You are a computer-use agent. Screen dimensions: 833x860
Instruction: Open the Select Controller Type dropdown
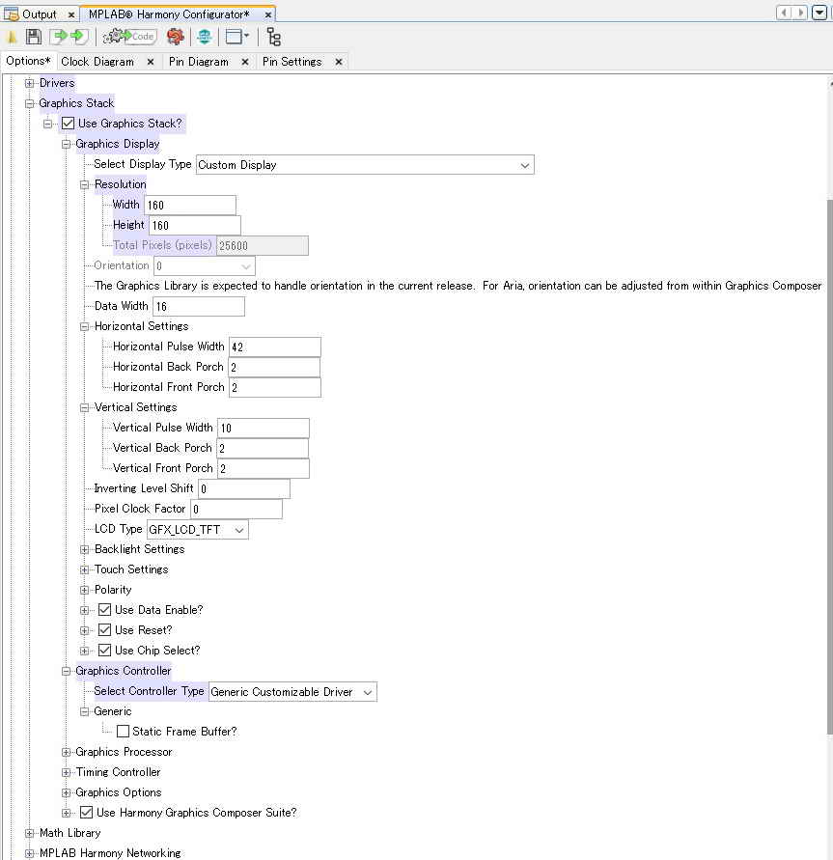coord(292,692)
